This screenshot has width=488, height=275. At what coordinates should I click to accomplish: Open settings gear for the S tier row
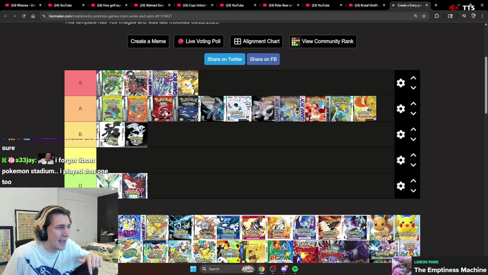(x=401, y=83)
